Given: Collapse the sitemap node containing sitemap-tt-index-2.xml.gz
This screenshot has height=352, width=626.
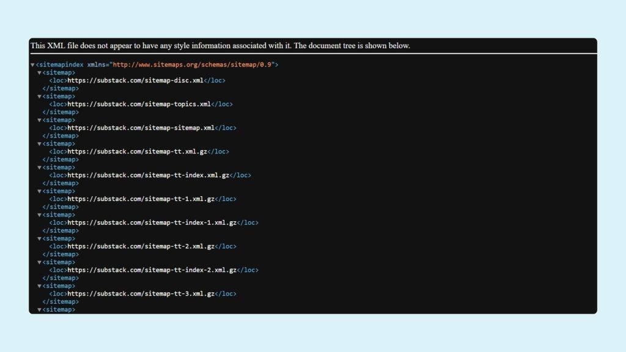Looking at the screenshot, I should coord(40,262).
